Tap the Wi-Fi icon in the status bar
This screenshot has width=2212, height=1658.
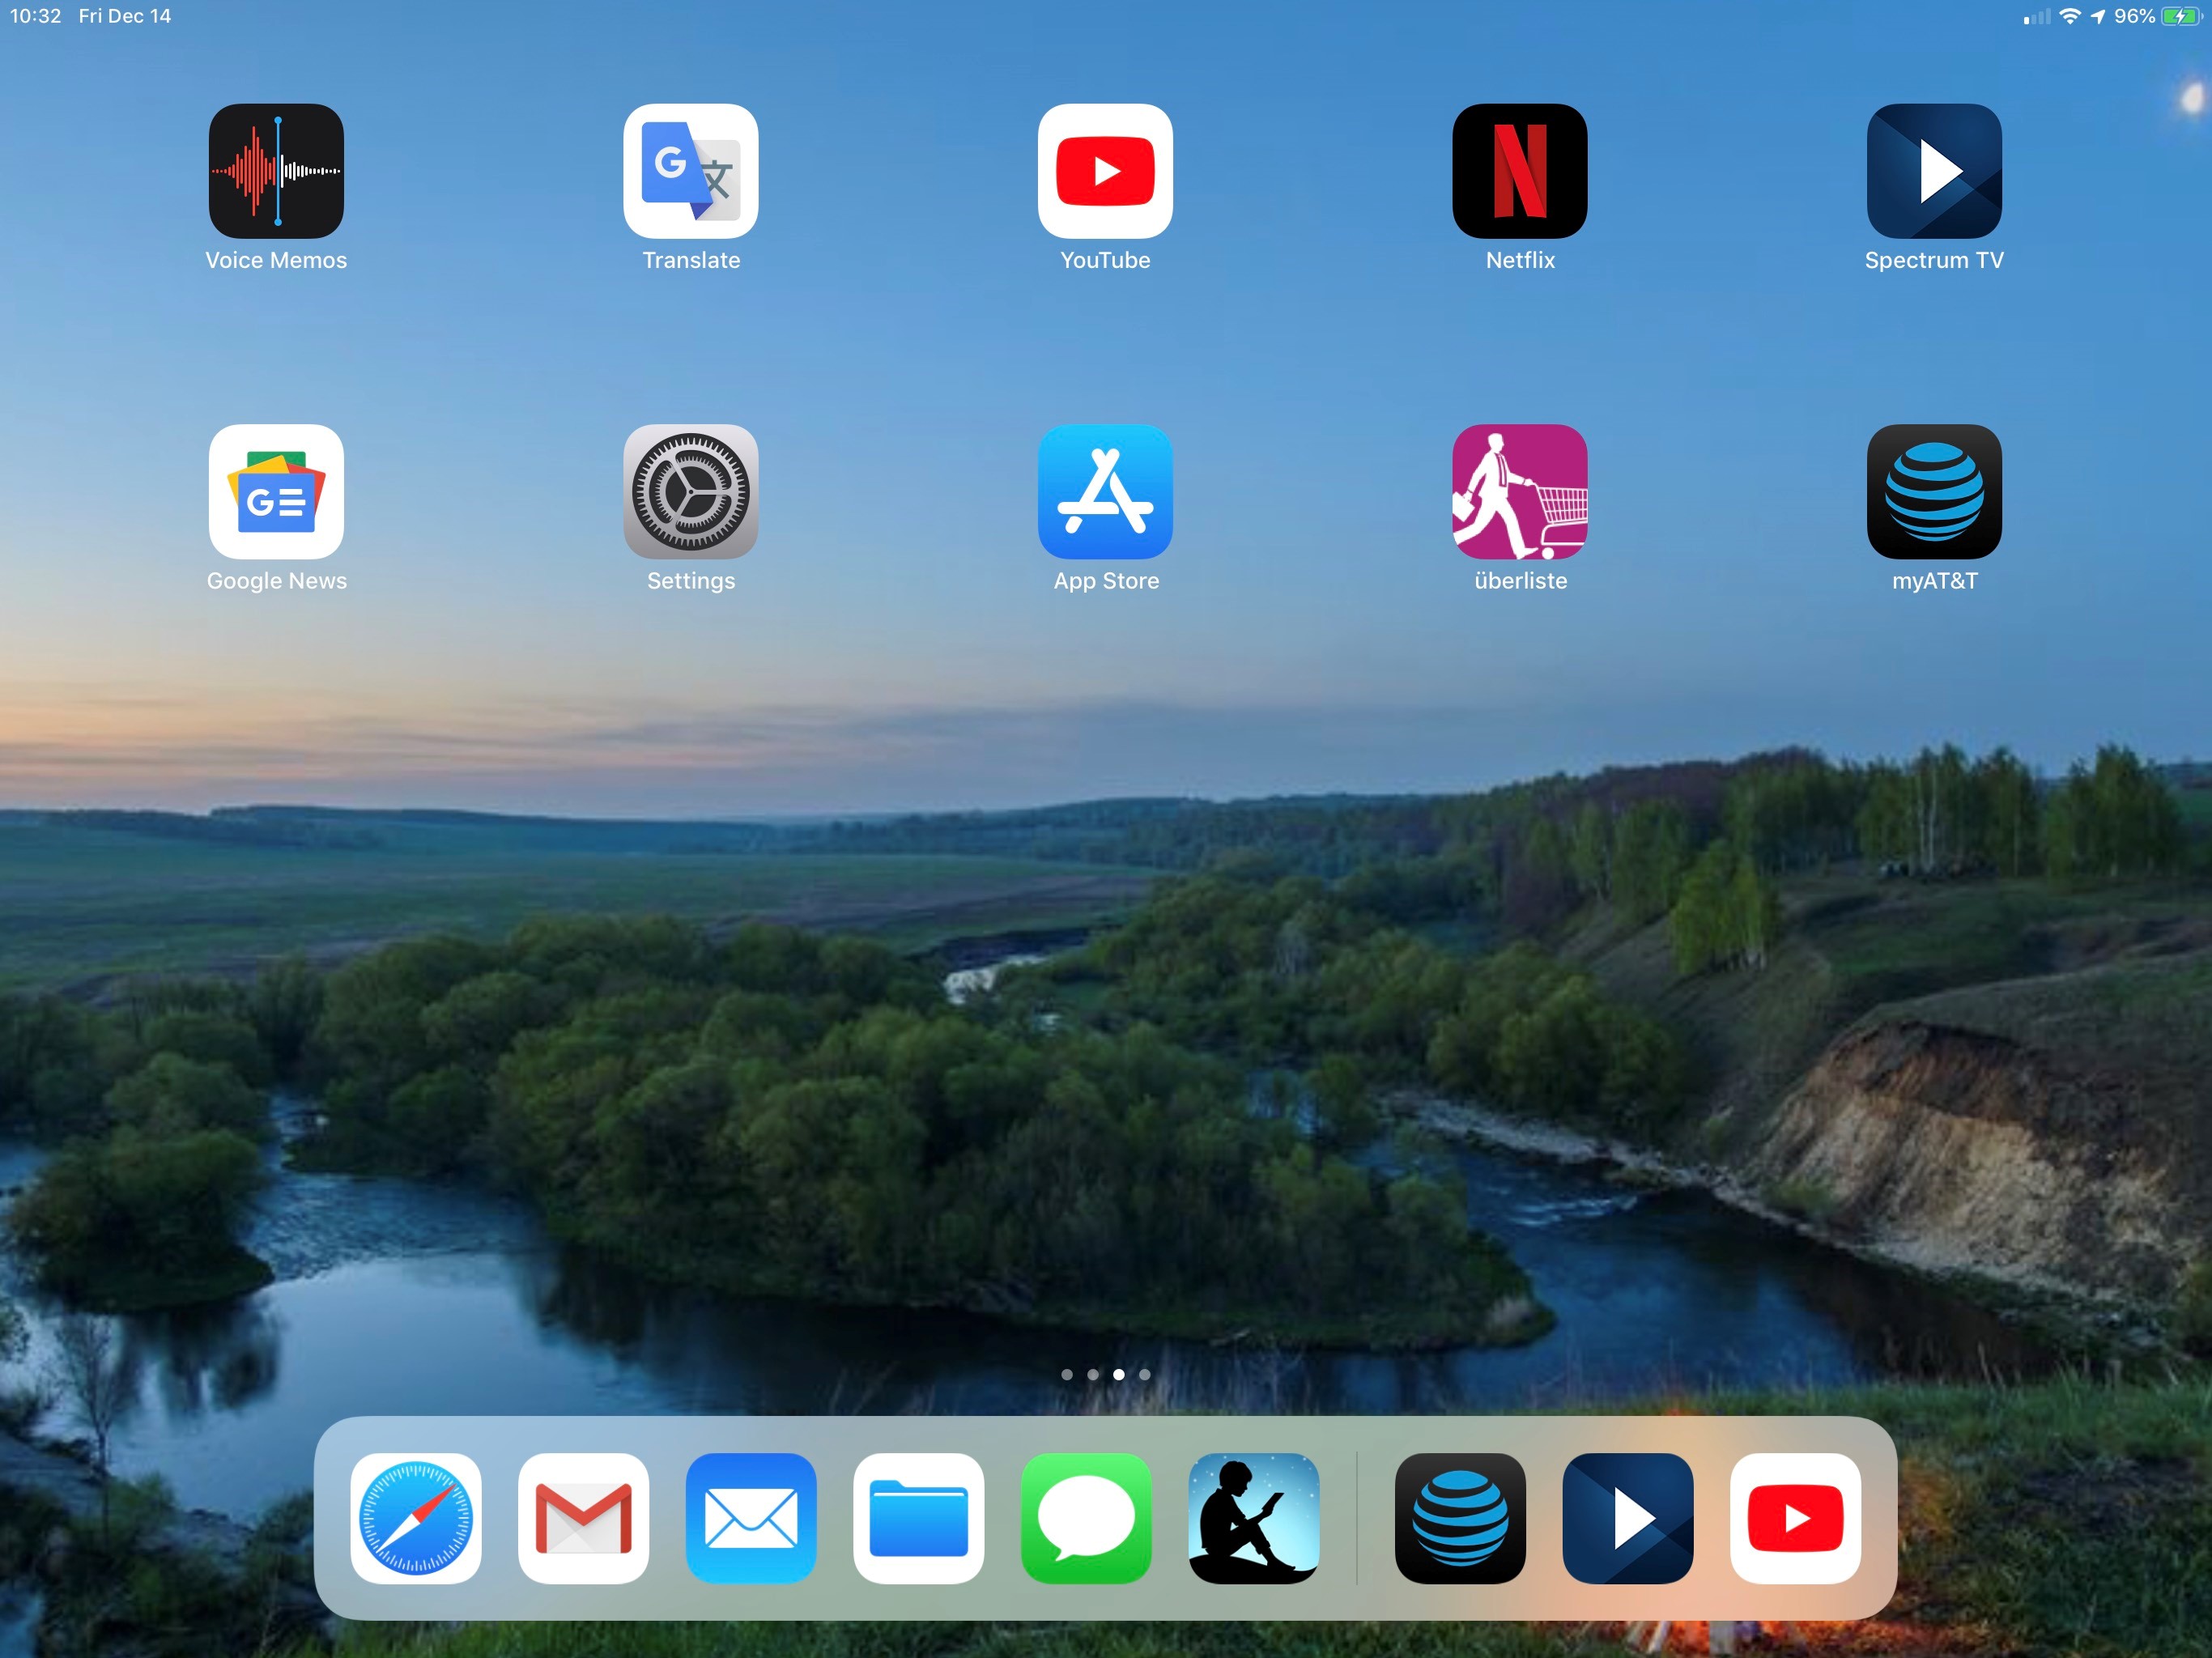coord(2070,16)
